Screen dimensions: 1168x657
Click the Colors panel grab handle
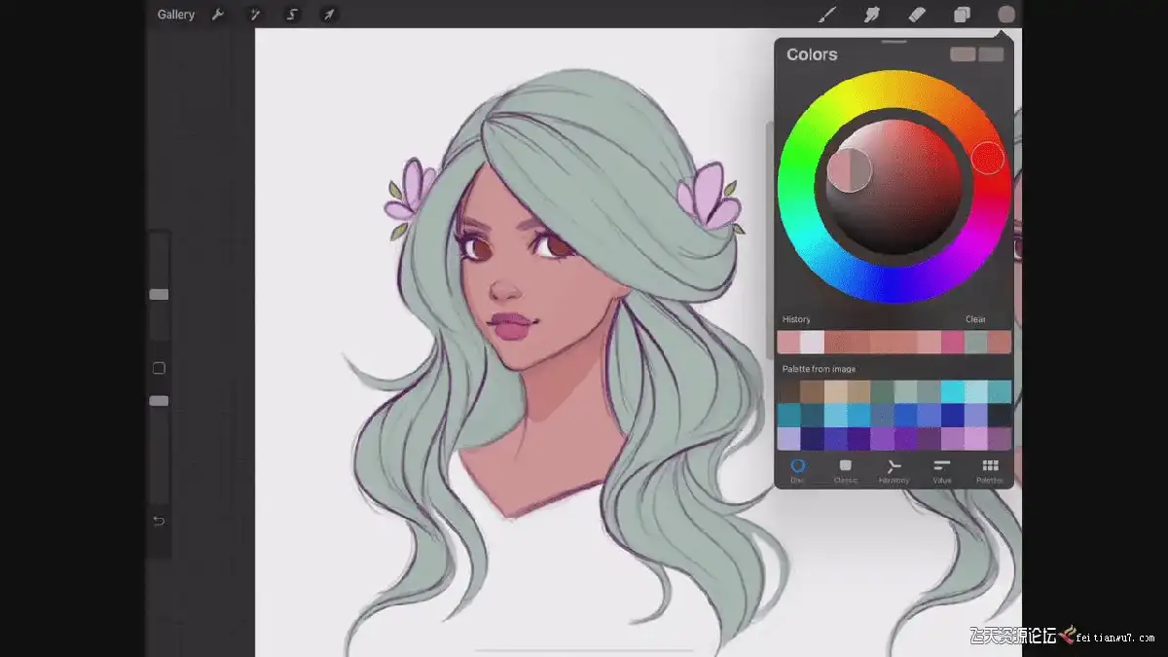[894, 42]
